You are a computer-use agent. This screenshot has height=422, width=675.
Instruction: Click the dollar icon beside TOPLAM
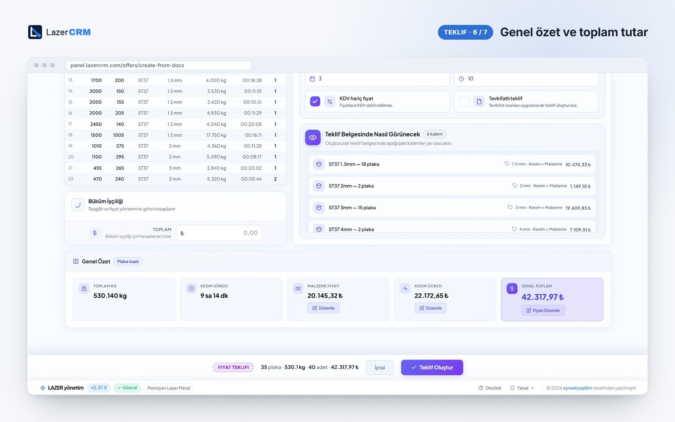click(x=94, y=233)
